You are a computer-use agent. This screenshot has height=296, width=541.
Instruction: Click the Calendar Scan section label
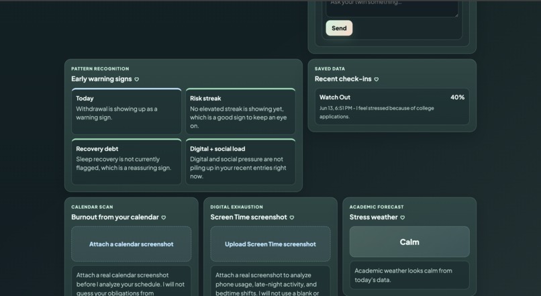pos(92,207)
